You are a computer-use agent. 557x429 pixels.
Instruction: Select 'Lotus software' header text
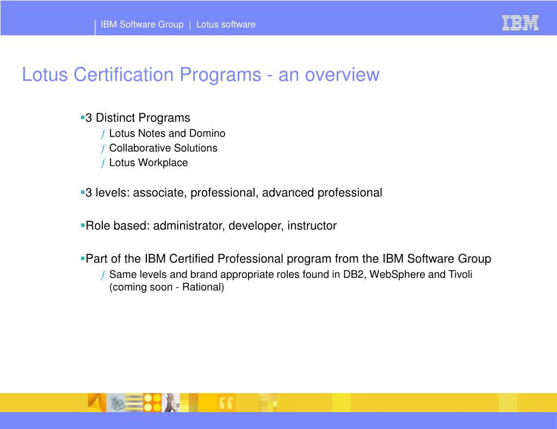[226, 24]
